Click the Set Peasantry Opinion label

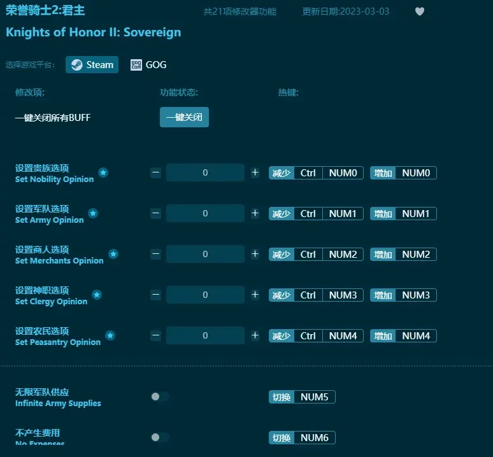tap(58, 342)
